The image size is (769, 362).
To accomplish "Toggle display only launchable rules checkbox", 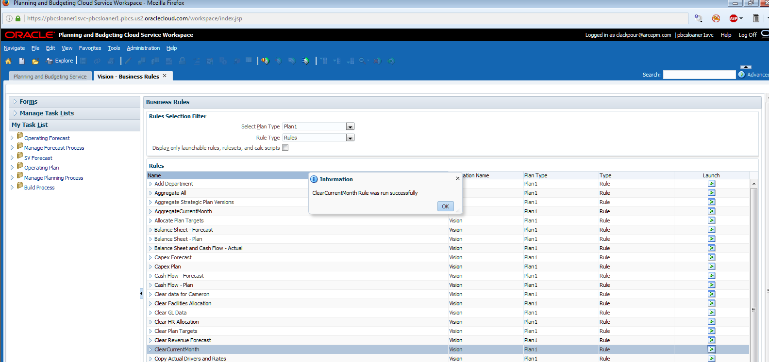I will click(x=285, y=148).
